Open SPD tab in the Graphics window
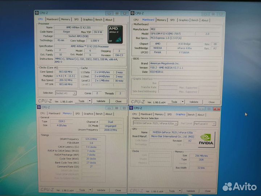Viewport: 261px width, 196px height. [x=169, y=114]
